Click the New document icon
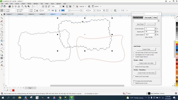The height and width of the screenshot is (100, 178). pyautogui.click(x=2, y=6)
